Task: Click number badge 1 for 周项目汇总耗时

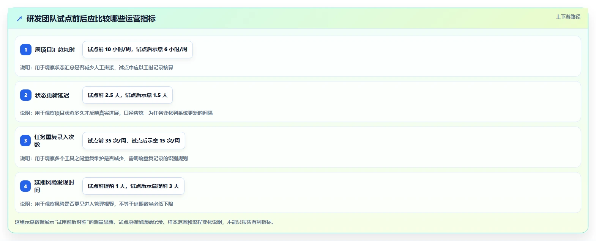Action: click(26, 50)
